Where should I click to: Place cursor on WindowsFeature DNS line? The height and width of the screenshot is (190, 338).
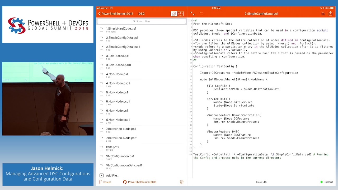223,132
